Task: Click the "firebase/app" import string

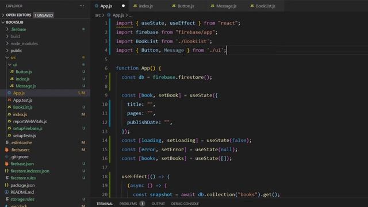Action: pos(195,32)
